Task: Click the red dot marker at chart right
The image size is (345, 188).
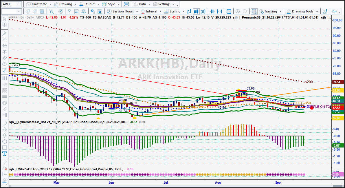Action: 312,108
